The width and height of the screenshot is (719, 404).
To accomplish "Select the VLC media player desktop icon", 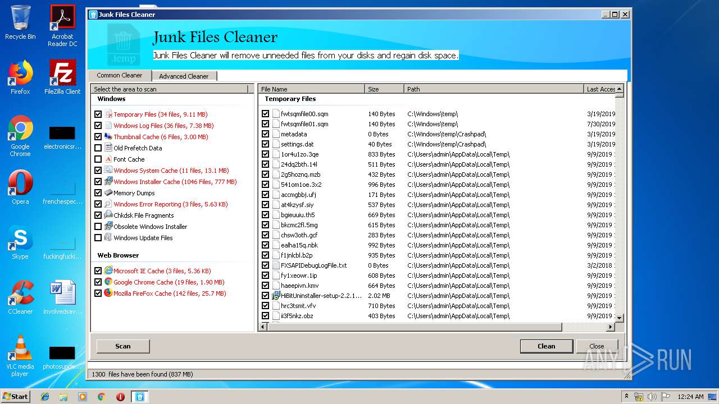I will pos(20,356).
